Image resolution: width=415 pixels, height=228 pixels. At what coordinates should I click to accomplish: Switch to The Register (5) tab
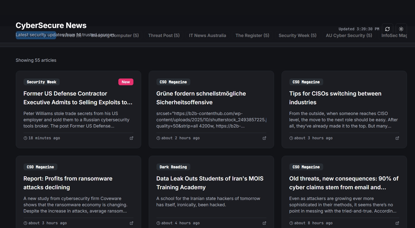click(x=252, y=35)
